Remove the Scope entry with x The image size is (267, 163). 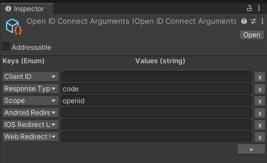(260, 101)
